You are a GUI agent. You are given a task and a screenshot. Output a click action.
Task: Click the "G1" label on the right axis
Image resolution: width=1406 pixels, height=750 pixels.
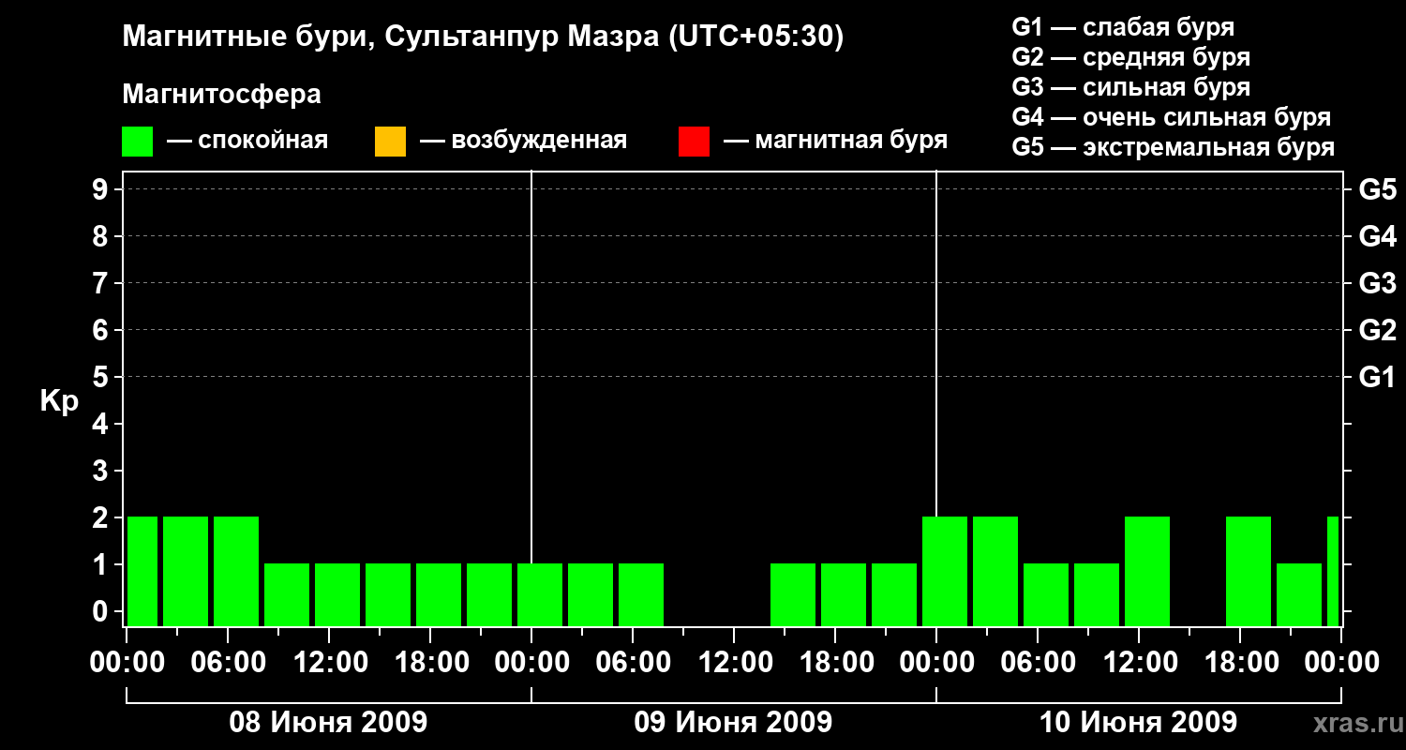click(1377, 377)
